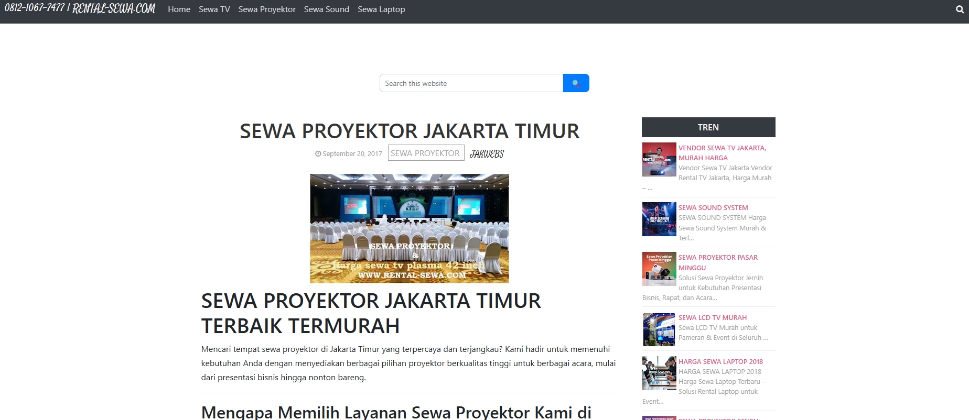The height and width of the screenshot is (420, 969).
Task: Click the SEWA PROYEKTOR category tag
Action: 426,153
